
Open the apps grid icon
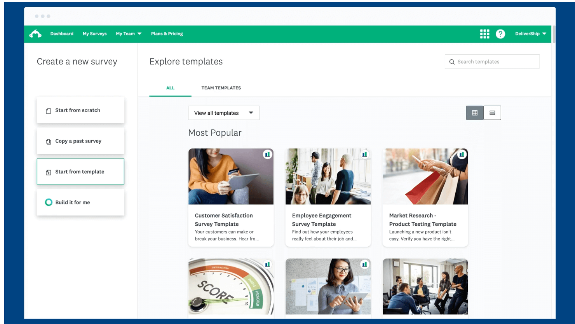[484, 34]
